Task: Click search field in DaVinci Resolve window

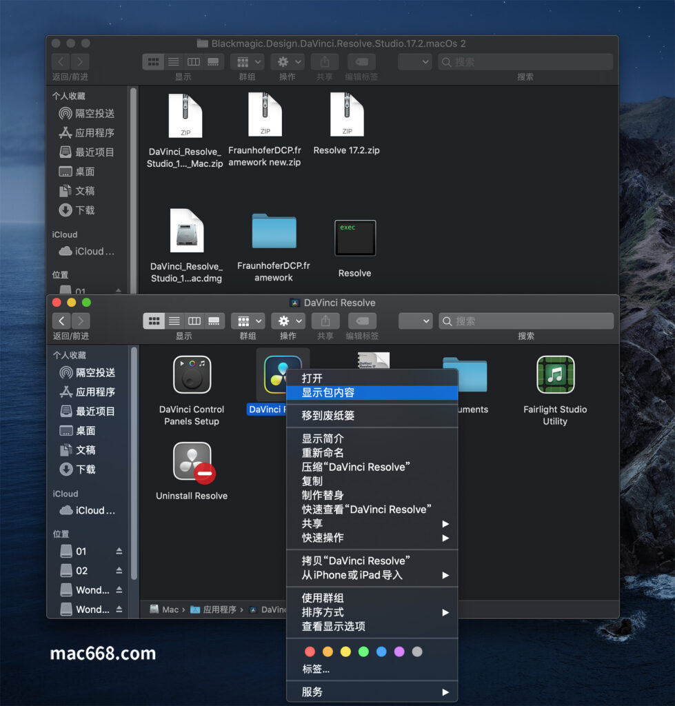Action: click(x=526, y=321)
